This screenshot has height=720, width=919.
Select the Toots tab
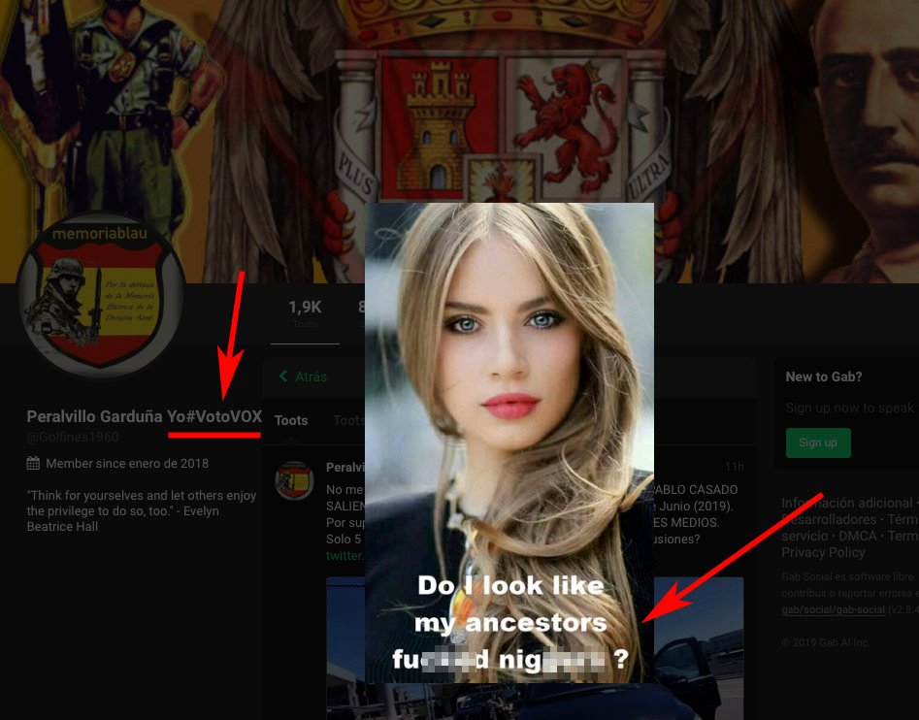[291, 420]
